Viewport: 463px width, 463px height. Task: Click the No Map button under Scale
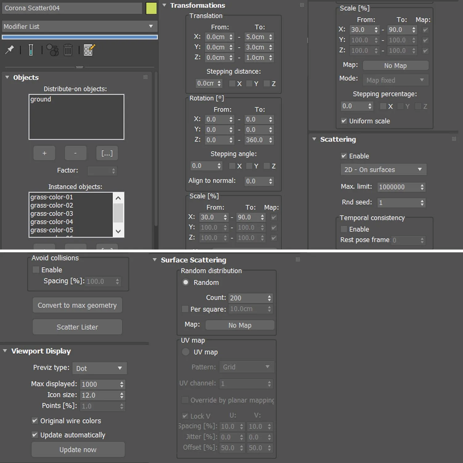395,65
